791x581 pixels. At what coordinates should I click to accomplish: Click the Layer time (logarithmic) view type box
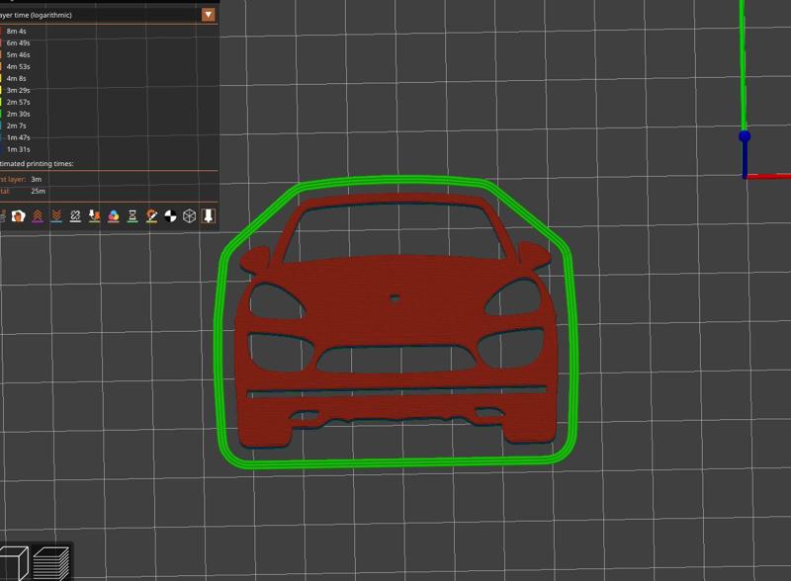pyautogui.click(x=108, y=15)
